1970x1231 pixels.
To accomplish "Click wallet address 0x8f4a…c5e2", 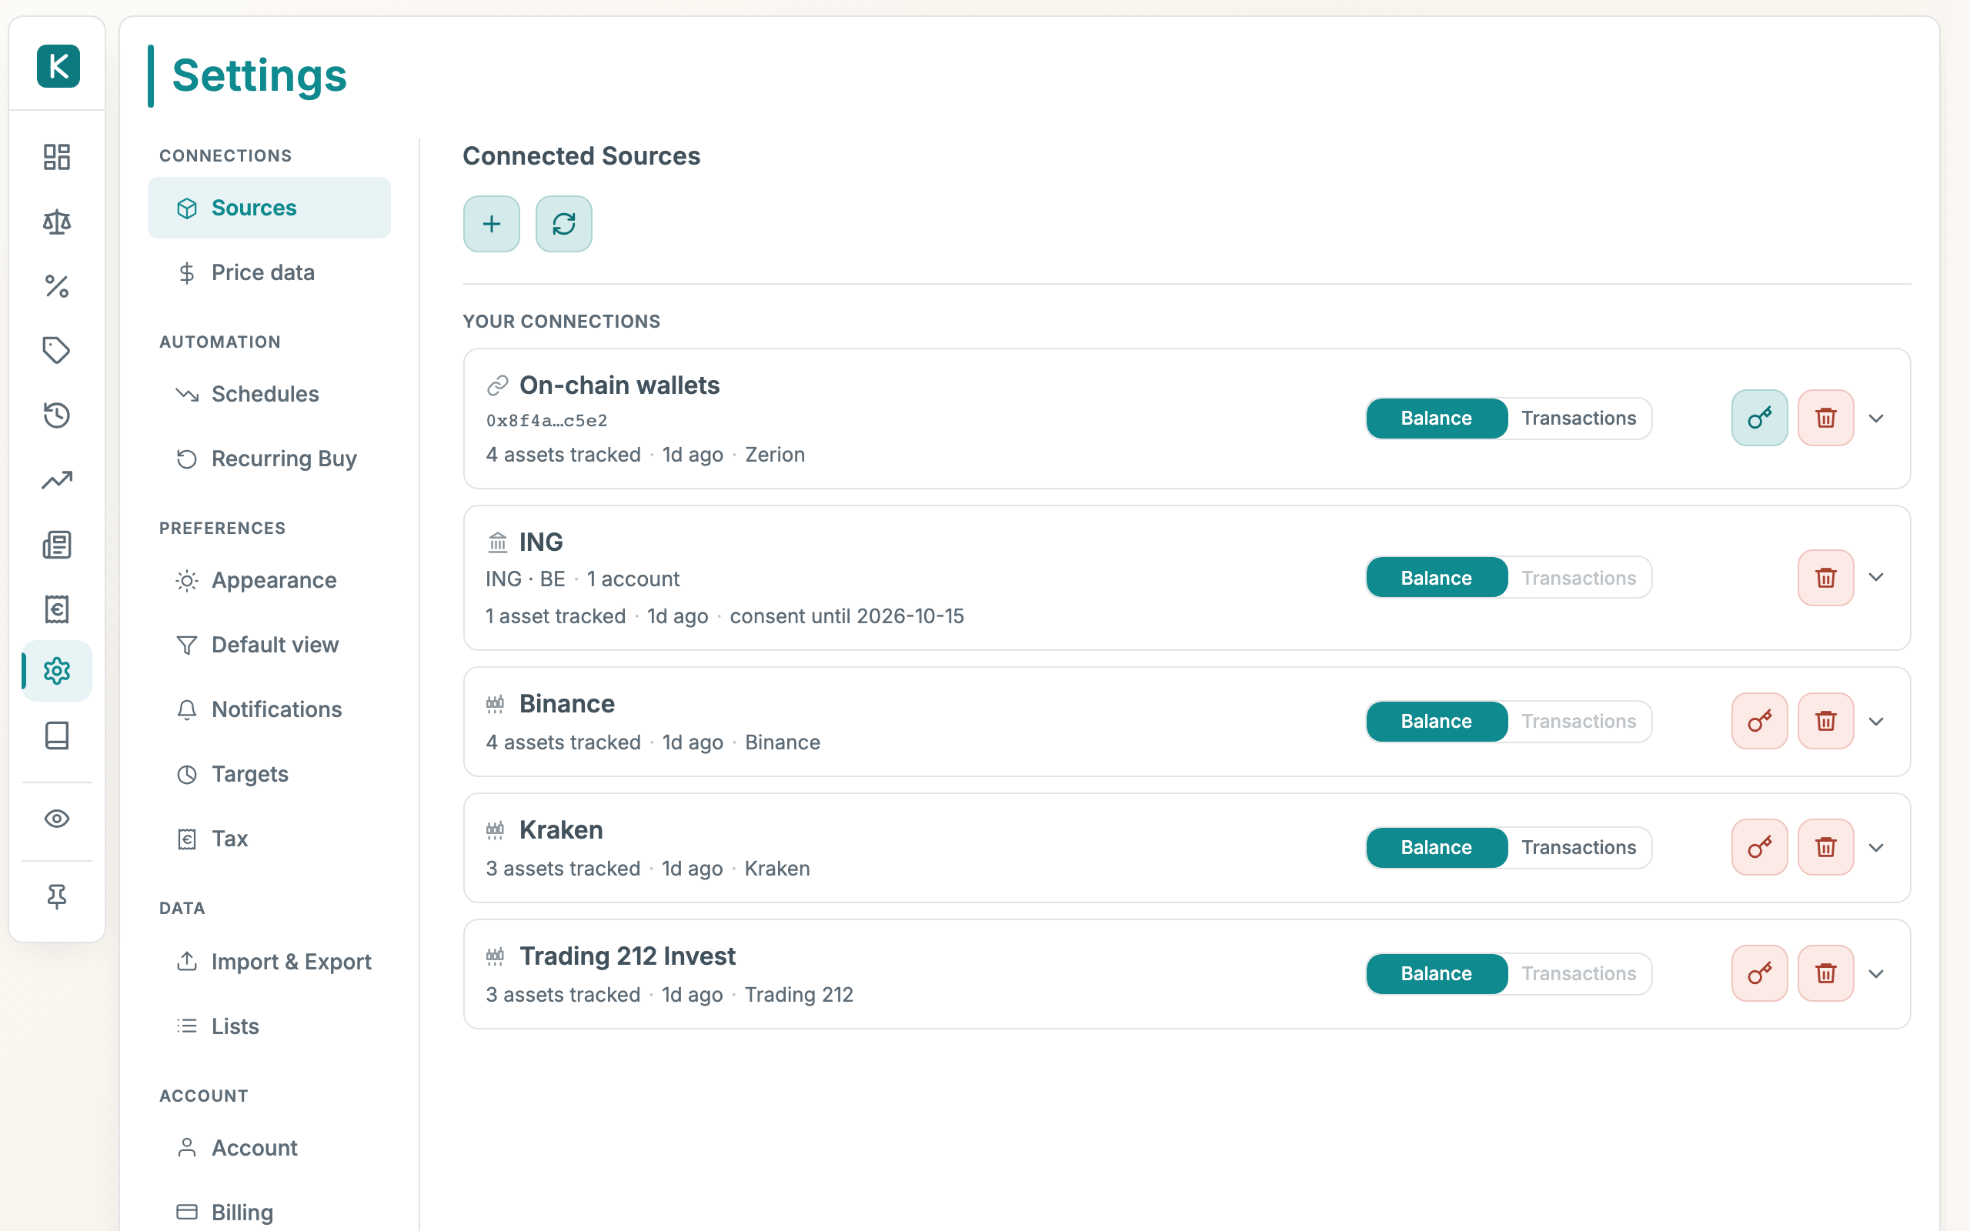I will [x=547, y=421].
